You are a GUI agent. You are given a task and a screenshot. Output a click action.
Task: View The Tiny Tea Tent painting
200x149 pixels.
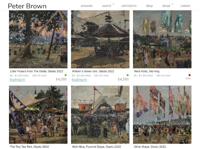point(38,115)
